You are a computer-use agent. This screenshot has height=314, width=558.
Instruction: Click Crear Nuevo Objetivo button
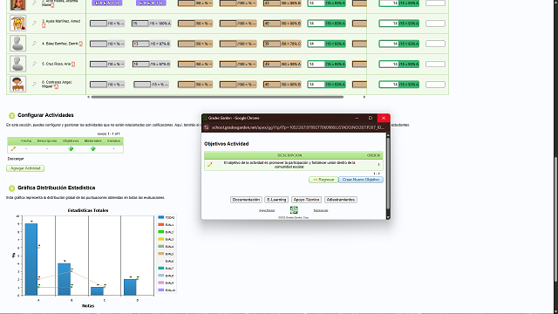361,180
